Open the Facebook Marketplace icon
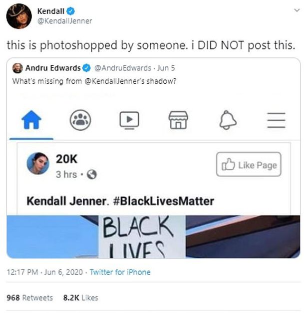The image size is (307, 313). coord(178,119)
